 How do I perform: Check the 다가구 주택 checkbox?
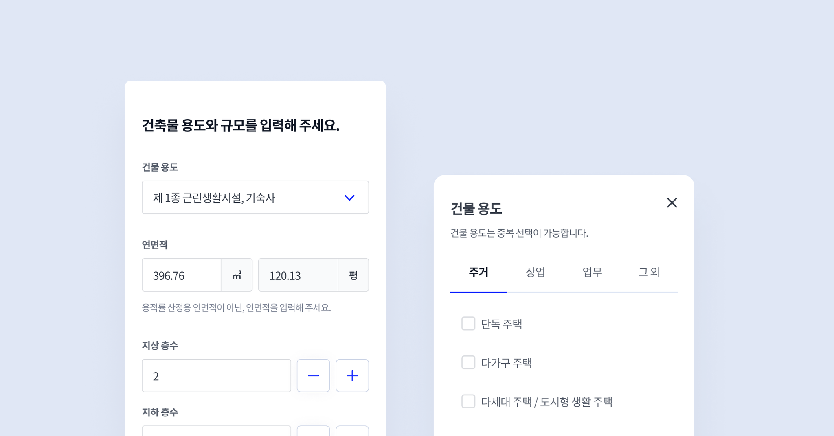point(468,362)
